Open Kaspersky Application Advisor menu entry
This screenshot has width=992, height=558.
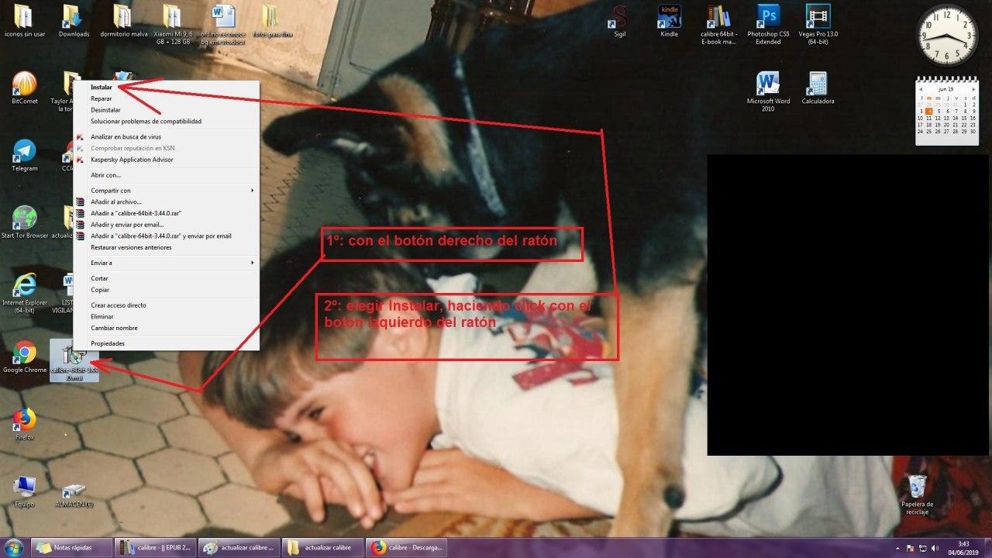coord(166,160)
